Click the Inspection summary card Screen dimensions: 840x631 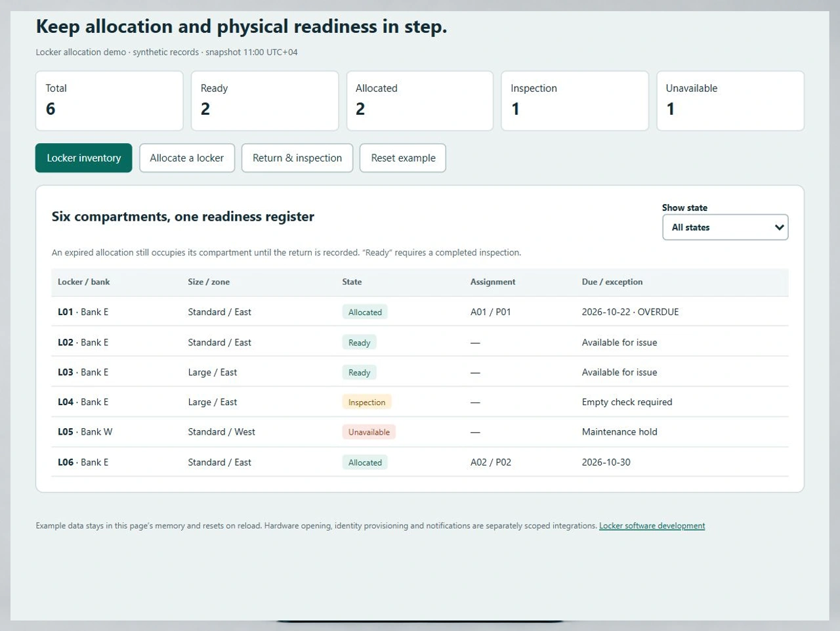click(575, 100)
